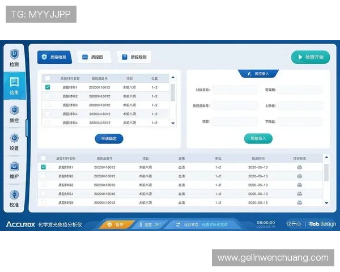Focus the 项目 input field

(x=235, y=121)
